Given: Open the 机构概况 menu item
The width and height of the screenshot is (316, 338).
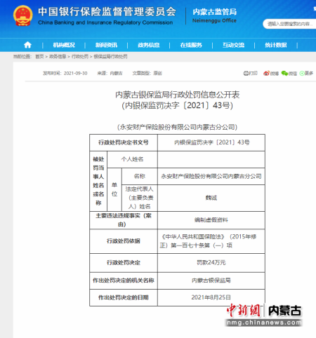Looking at the screenshot, I should (64, 45).
